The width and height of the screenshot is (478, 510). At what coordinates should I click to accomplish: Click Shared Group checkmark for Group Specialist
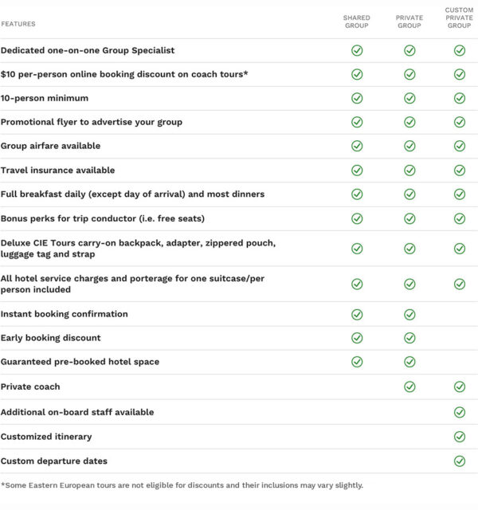coord(357,50)
